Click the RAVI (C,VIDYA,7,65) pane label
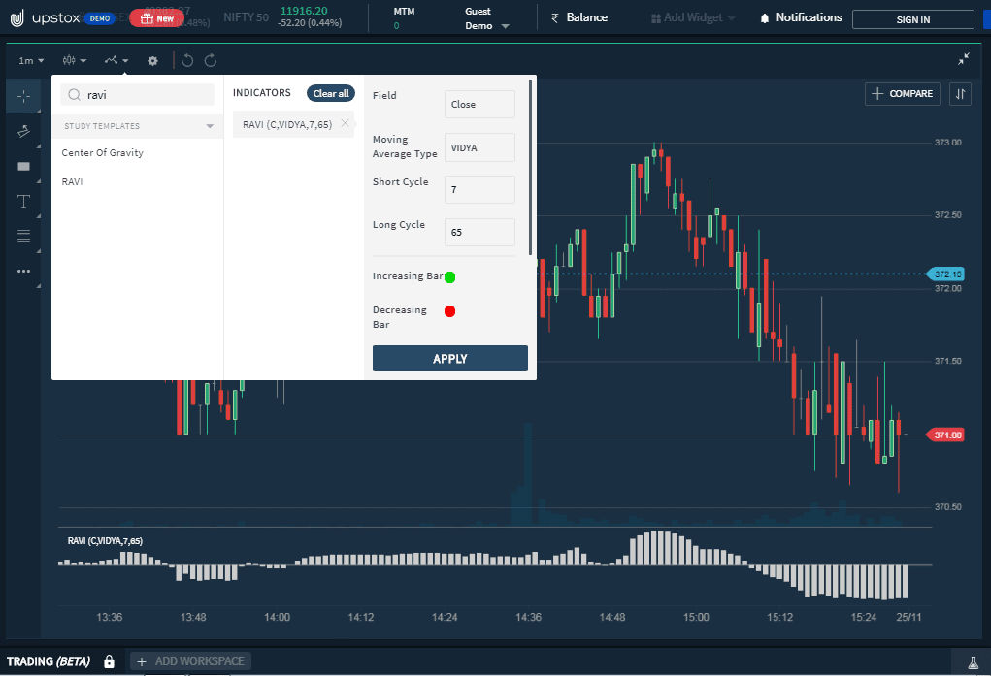 (x=105, y=541)
